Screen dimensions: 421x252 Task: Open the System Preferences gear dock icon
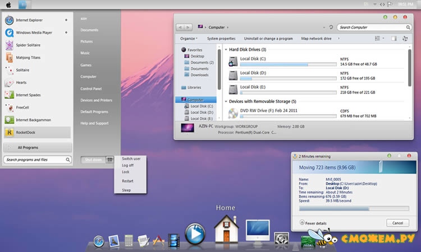[x=281, y=239]
